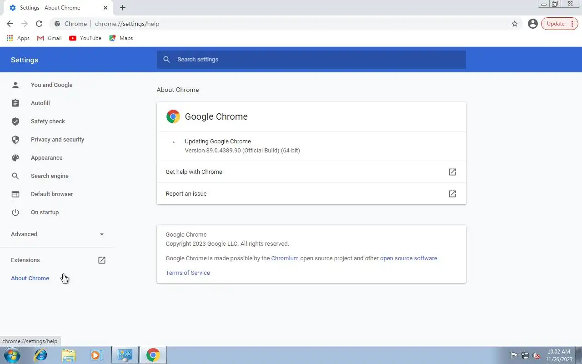
Task: Click the Version 89.0.4389.90 text
Action: pyautogui.click(x=242, y=151)
